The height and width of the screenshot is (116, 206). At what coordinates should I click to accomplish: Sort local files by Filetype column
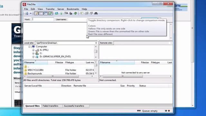[74, 63]
